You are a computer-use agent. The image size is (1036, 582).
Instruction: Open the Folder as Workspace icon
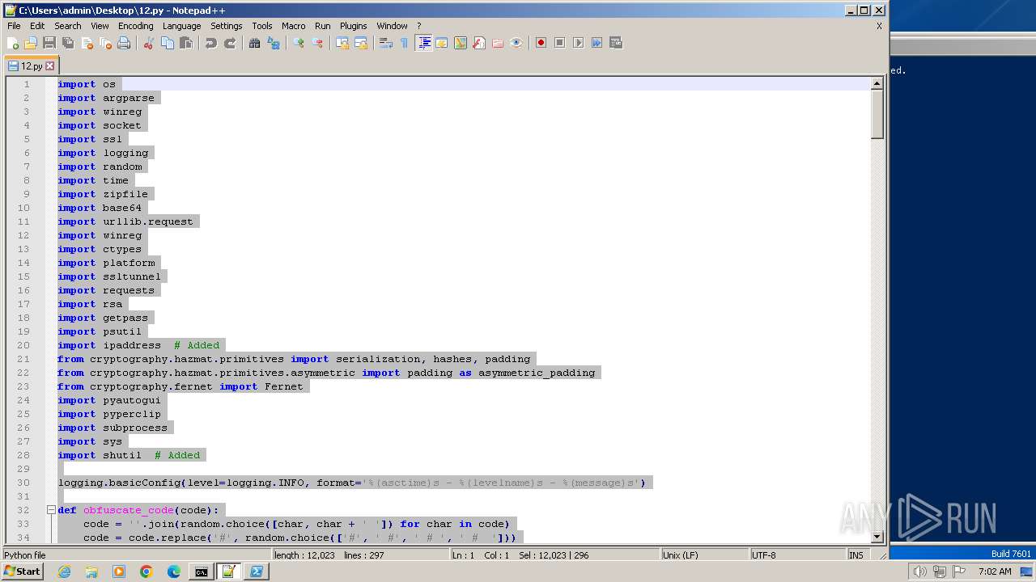coord(498,43)
